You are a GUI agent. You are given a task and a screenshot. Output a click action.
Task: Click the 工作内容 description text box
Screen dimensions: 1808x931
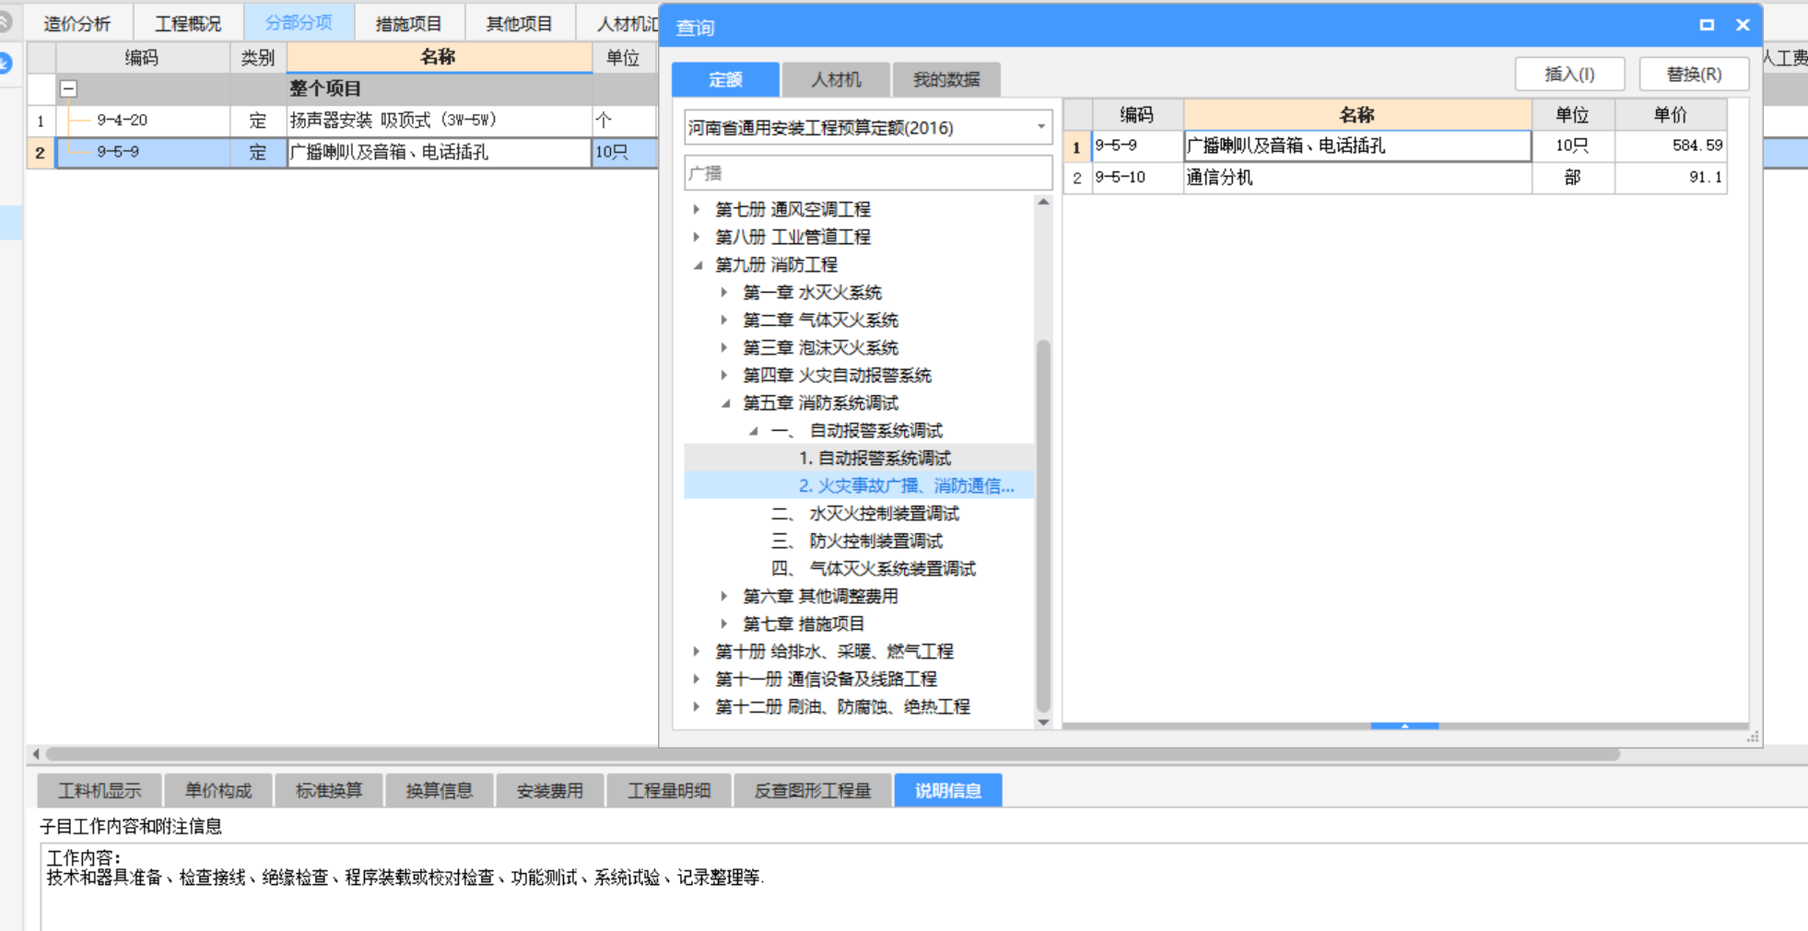(923, 886)
